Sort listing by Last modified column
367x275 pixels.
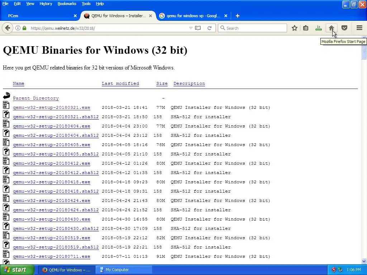120,83
